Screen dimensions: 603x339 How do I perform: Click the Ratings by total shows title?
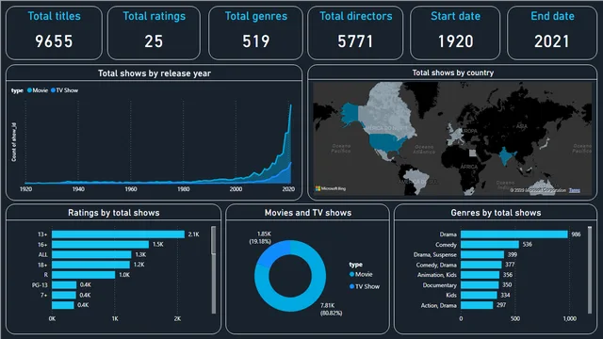coord(113,213)
